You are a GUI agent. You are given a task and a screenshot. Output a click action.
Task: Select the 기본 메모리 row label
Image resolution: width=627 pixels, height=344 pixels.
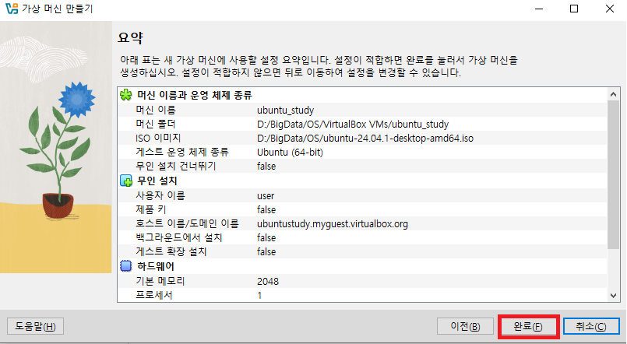tap(160, 281)
